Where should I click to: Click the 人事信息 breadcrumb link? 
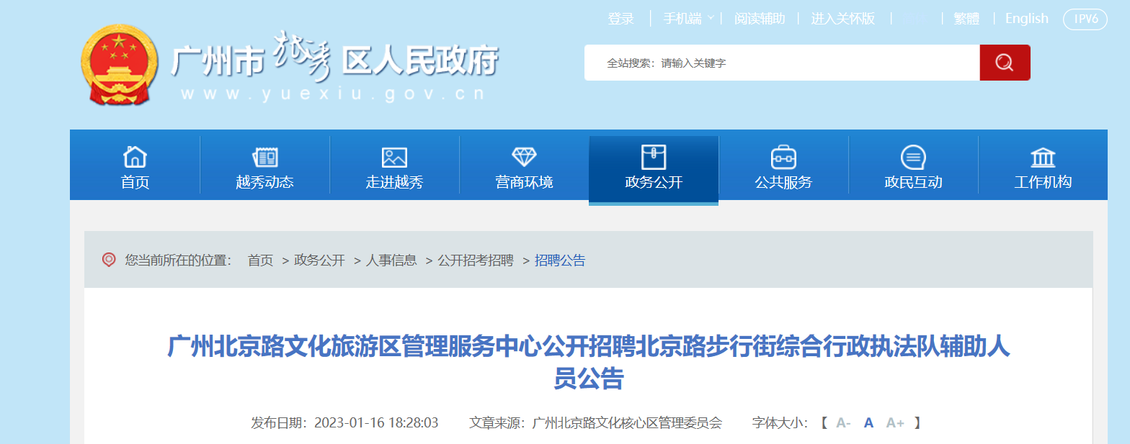(391, 260)
